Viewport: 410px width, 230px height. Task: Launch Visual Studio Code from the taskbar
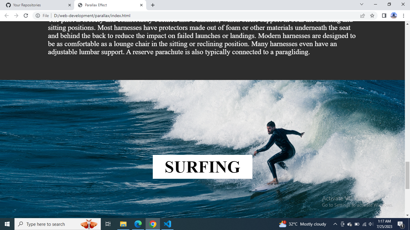[167, 224]
